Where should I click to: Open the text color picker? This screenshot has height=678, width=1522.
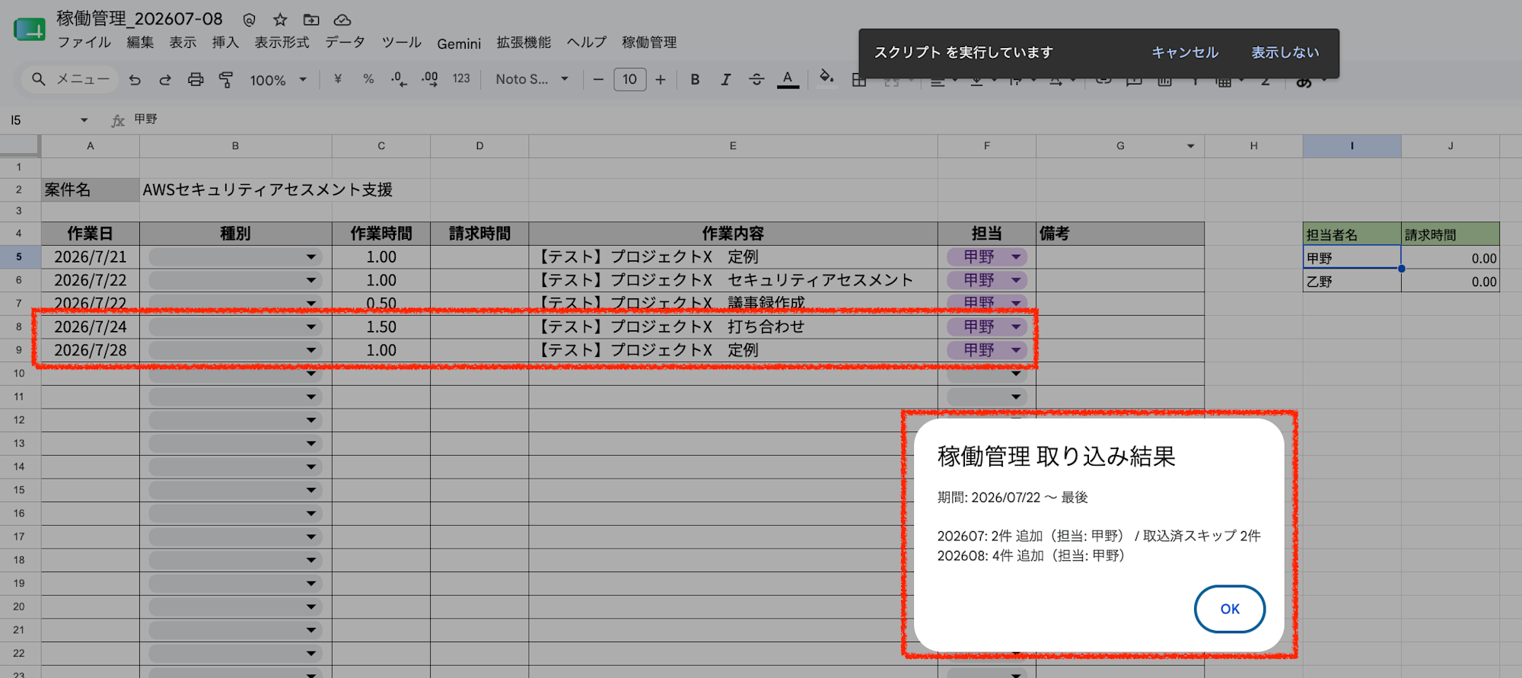pyautogui.click(x=788, y=79)
